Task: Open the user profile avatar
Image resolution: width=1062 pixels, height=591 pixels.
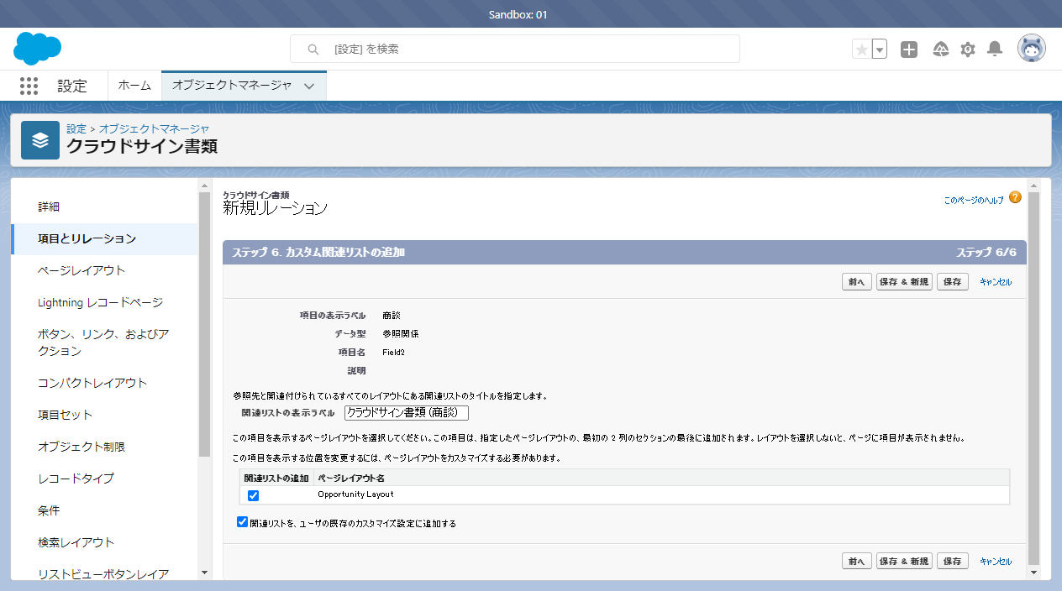Action: click(1032, 49)
